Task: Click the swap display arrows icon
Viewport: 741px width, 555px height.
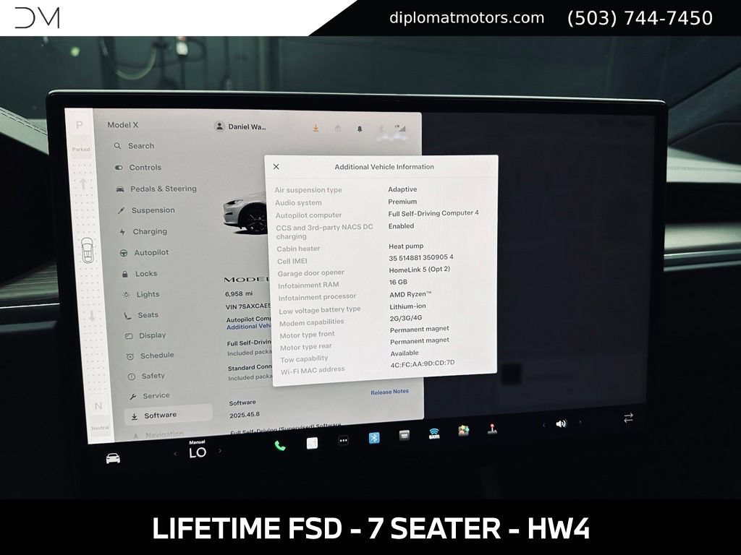Action: click(629, 418)
